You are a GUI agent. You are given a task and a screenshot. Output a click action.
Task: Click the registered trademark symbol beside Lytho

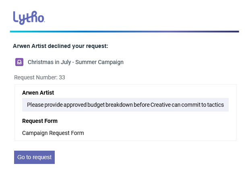click(43, 21)
